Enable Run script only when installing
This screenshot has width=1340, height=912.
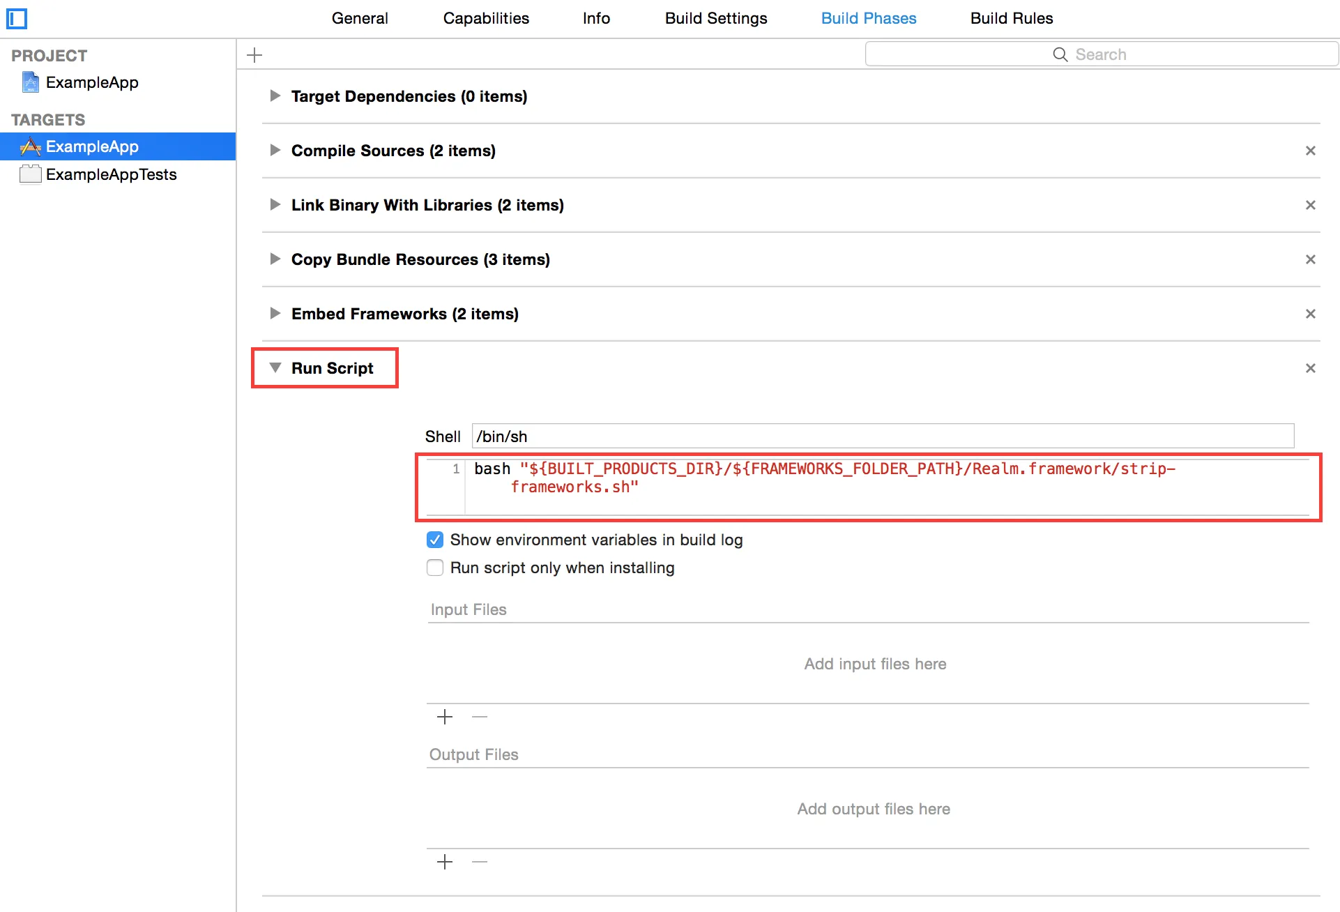[435, 568]
